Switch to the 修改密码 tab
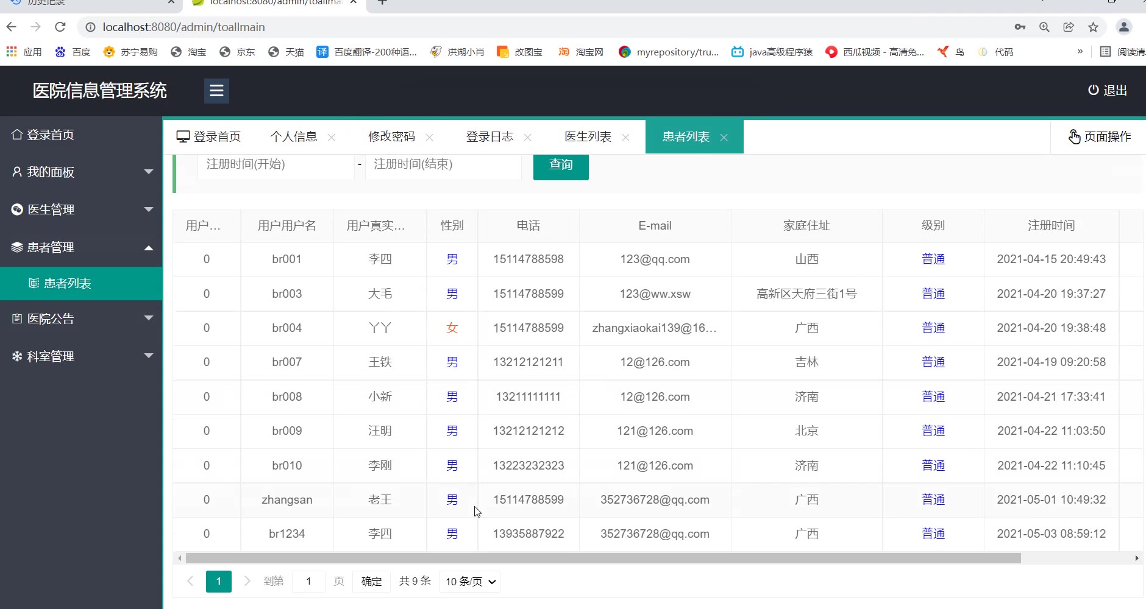1146x609 pixels. tap(391, 136)
